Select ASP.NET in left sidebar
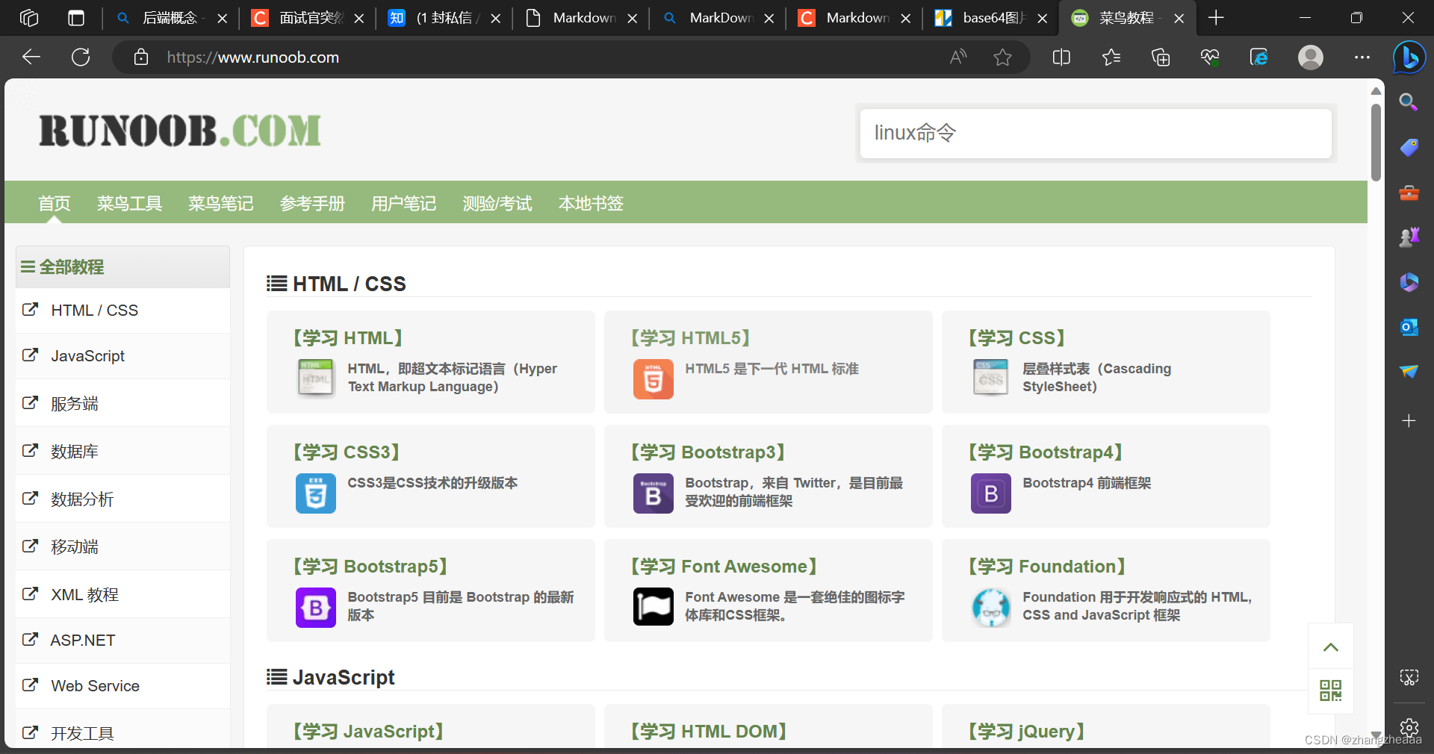 click(x=122, y=641)
